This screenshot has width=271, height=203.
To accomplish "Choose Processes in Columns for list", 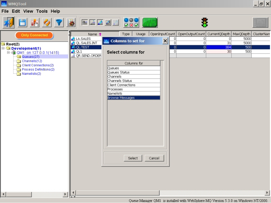I will coord(133,89).
